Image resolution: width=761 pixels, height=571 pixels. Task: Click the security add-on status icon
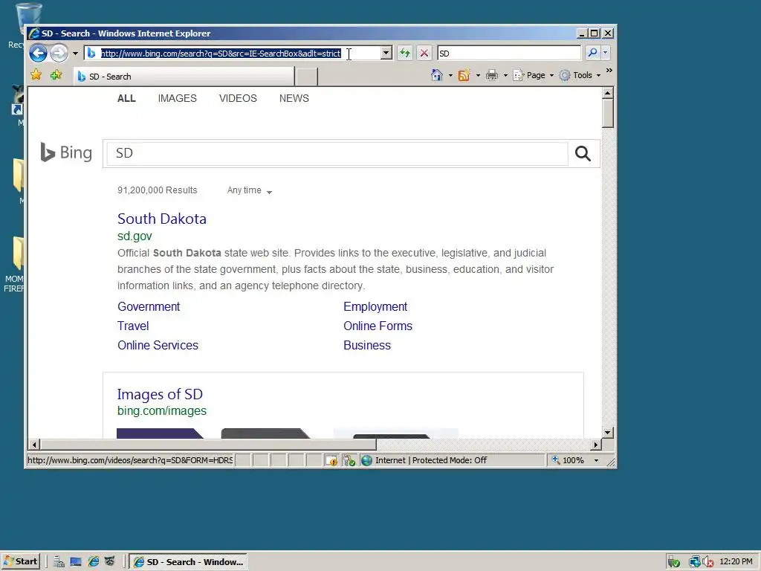[x=349, y=460]
